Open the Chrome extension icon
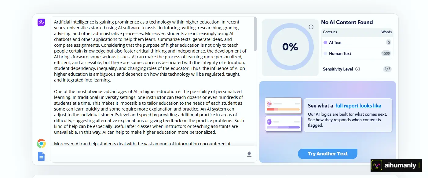Image resolution: width=428 pixels, height=178 pixels. (x=41, y=143)
